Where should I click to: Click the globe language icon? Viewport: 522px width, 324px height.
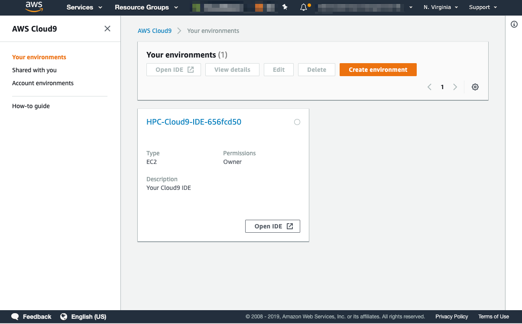(x=64, y=317)
